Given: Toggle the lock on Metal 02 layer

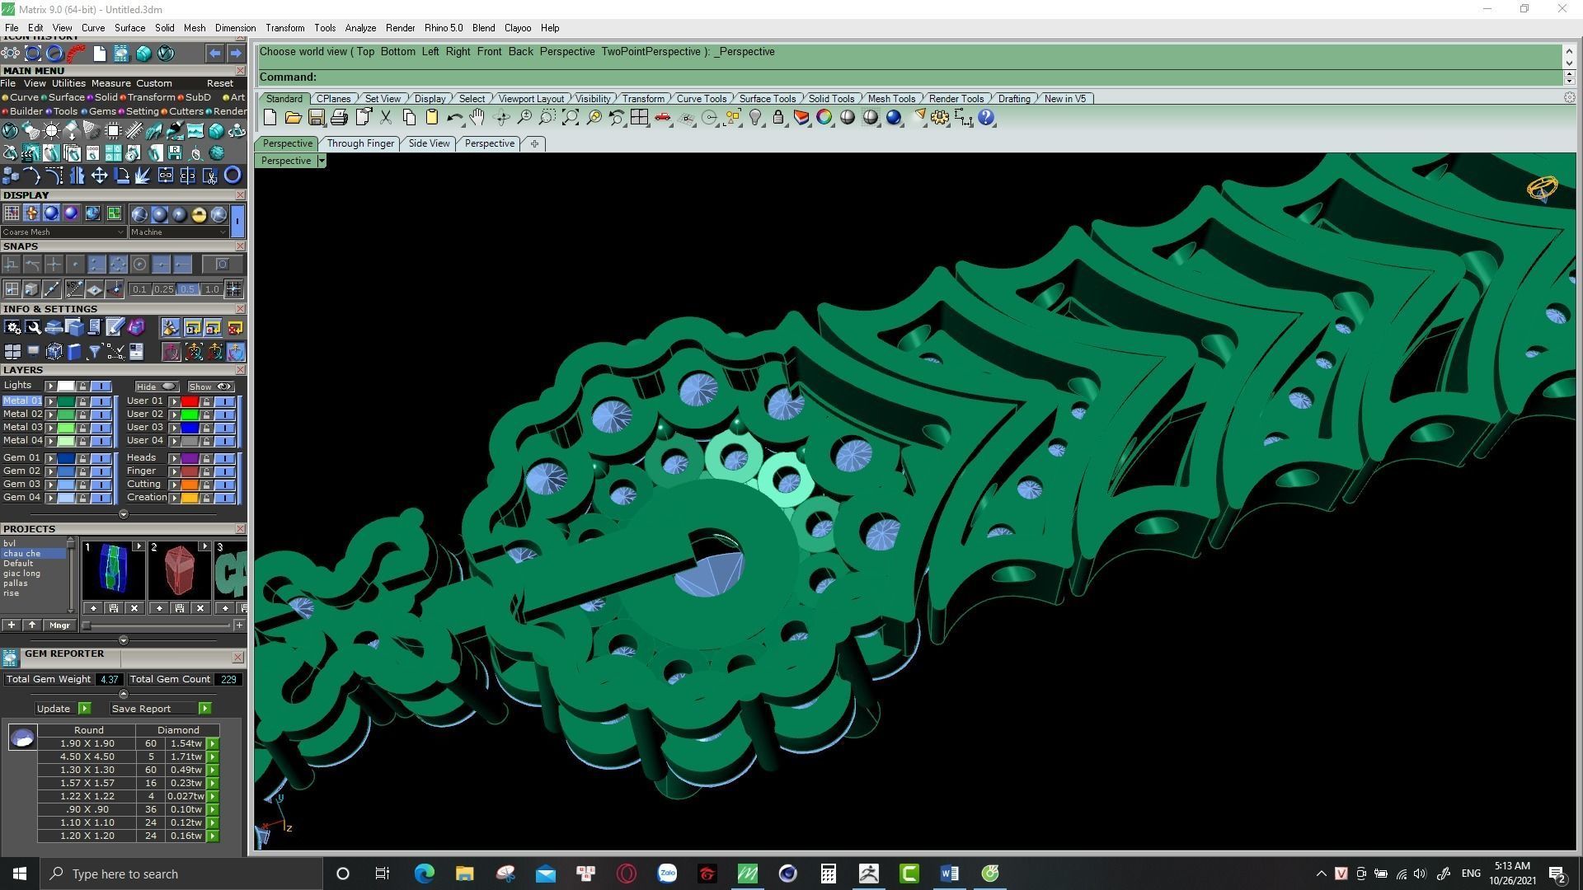Looking at the screenshot, I should [82, 415].
